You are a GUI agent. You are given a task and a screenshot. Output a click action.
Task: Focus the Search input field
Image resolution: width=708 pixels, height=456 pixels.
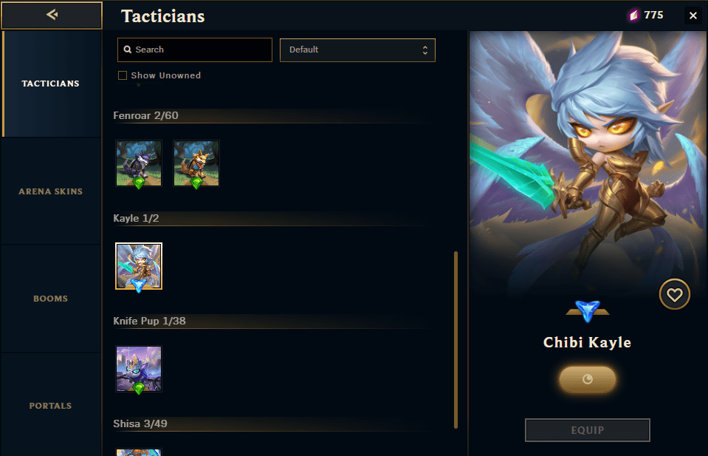195,50
